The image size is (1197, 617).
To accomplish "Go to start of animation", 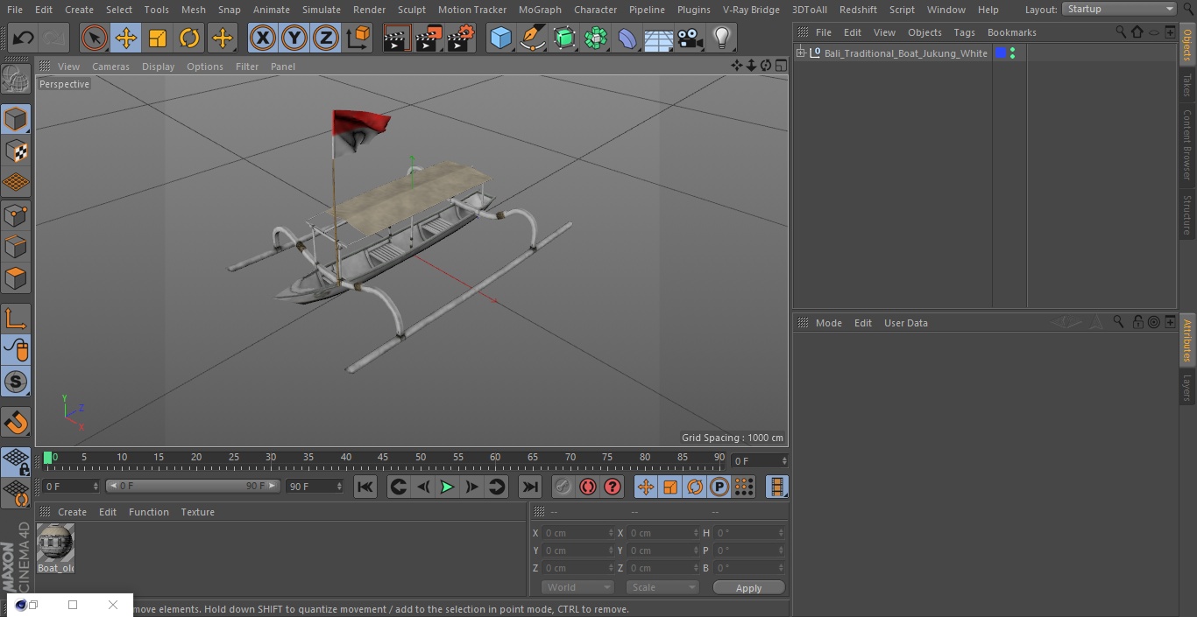I will (365, 487).
